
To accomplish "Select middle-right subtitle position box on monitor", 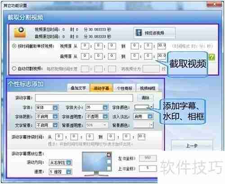I will pyautogui.click(x=109, y=162).
